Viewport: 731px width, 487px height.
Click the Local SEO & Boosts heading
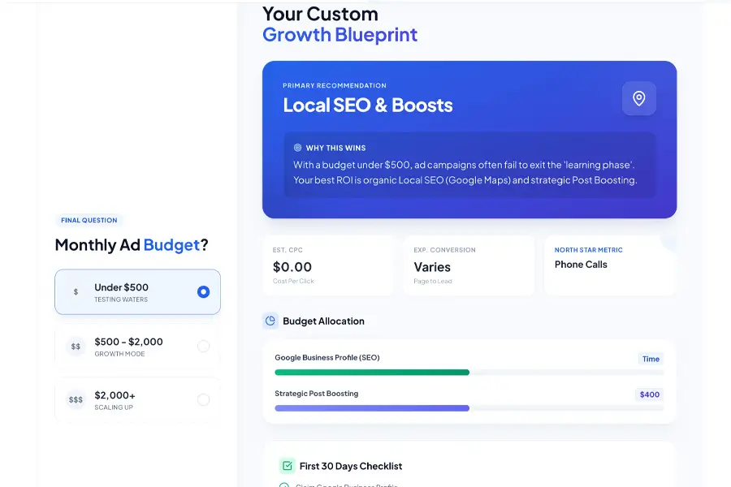[x=367, y=106]
